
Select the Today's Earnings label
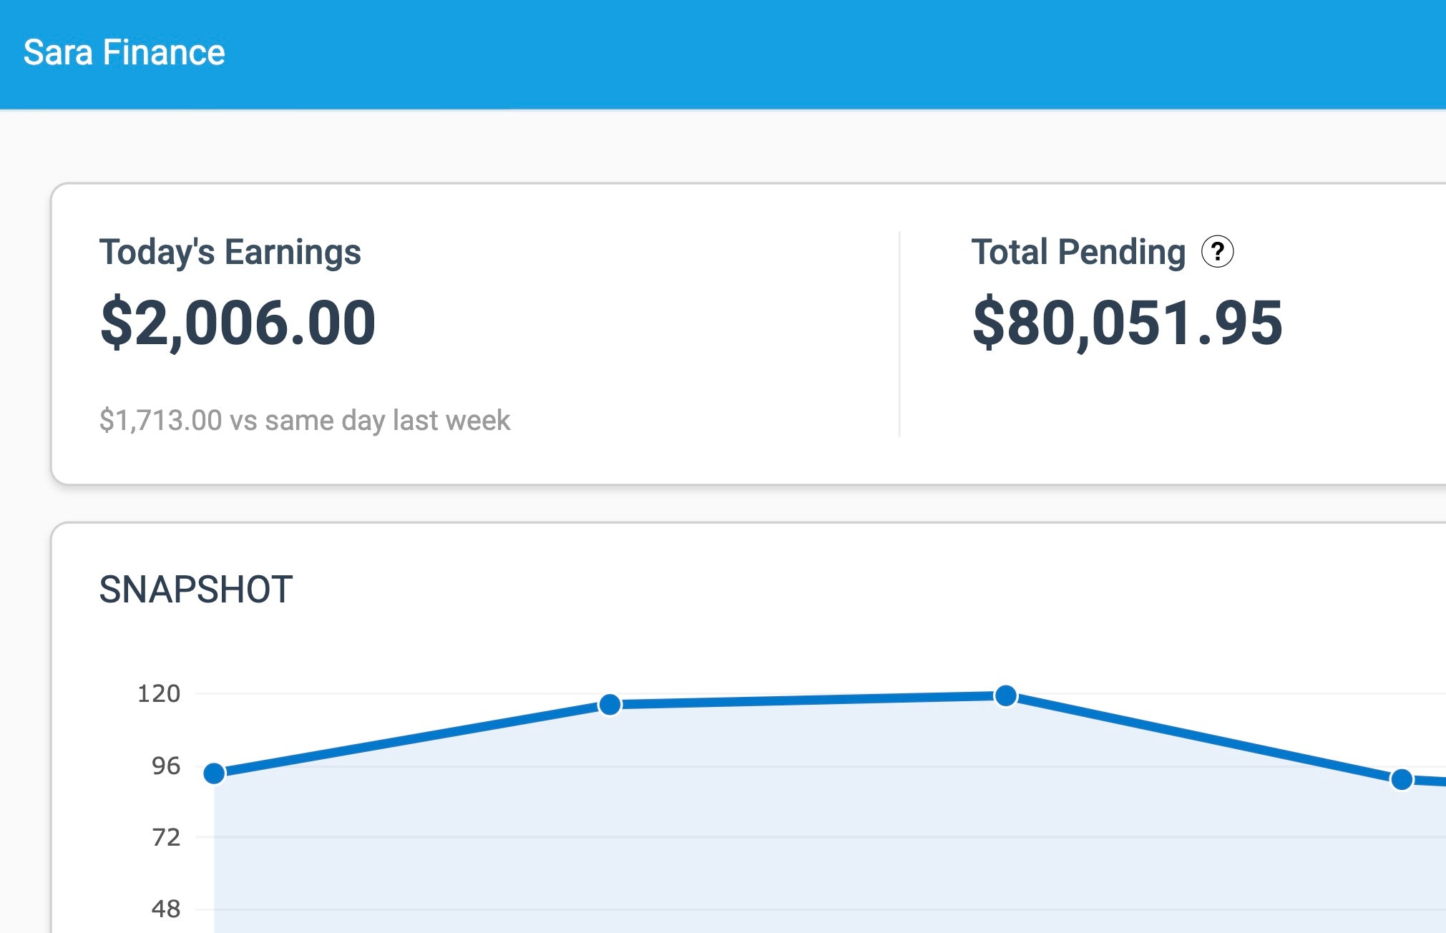pos(230,252)
